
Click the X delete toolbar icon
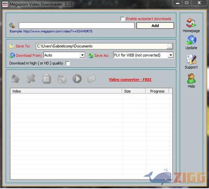tap(31, 79)
